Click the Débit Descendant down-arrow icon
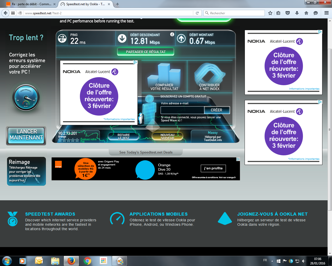This screenshot has height=266, width=332. click(122, 38)
